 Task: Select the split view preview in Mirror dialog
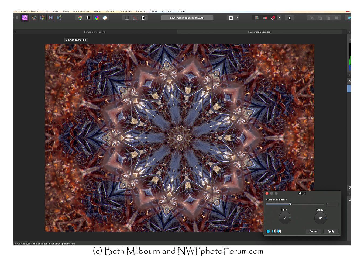273,231
